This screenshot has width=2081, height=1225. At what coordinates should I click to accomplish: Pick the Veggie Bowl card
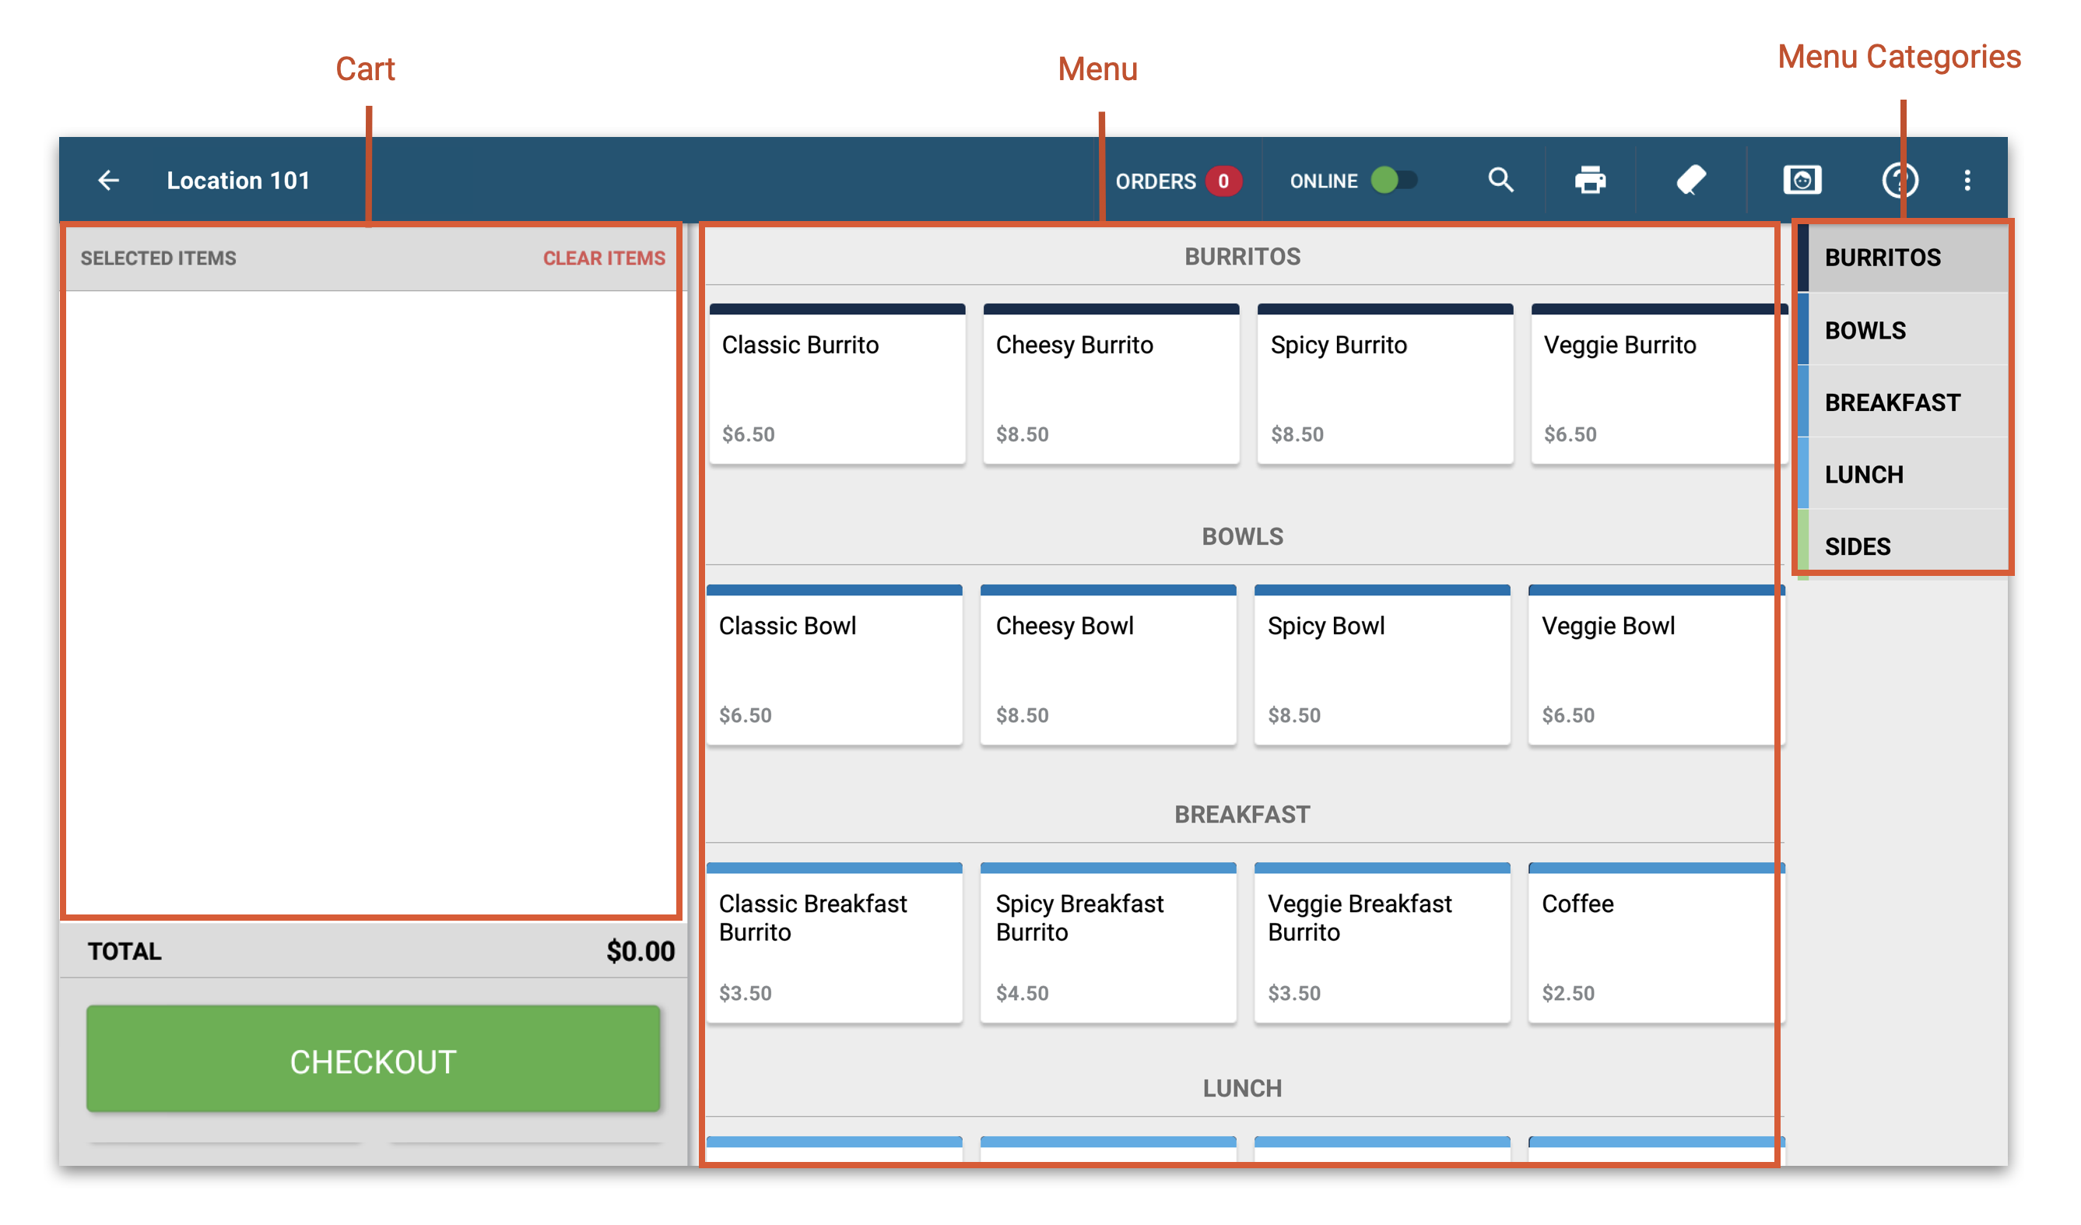pos(1656,665)
